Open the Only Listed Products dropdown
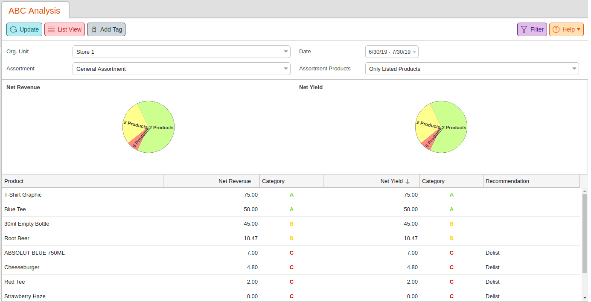Screen dimensions: 591x302 pyautogui.click(x=574, y=69)
